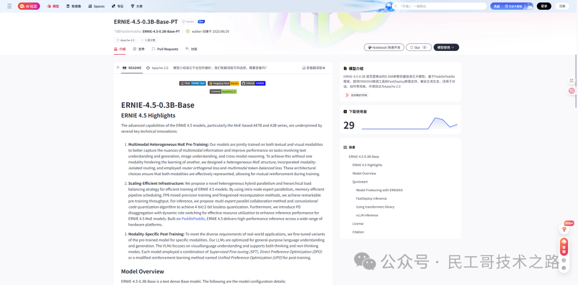
Task: Open the 模型 nav item
Action: (53, 6)
